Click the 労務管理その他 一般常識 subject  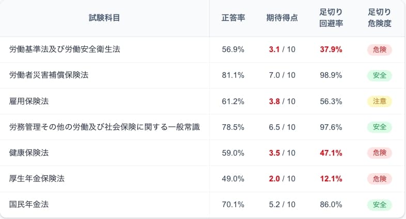104,127
